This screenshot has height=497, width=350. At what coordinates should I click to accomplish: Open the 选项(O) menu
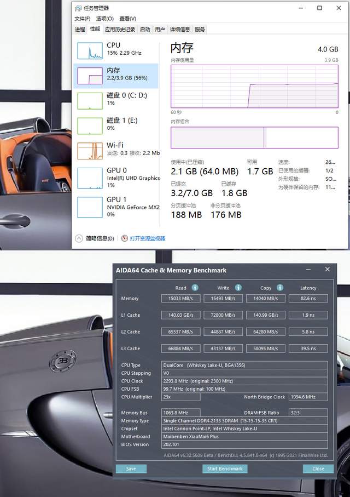click(105, 19)
